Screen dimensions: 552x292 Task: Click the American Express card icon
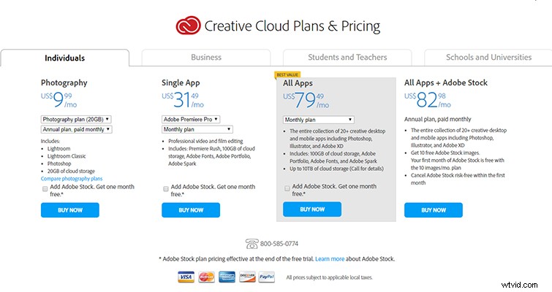(225, 277)
